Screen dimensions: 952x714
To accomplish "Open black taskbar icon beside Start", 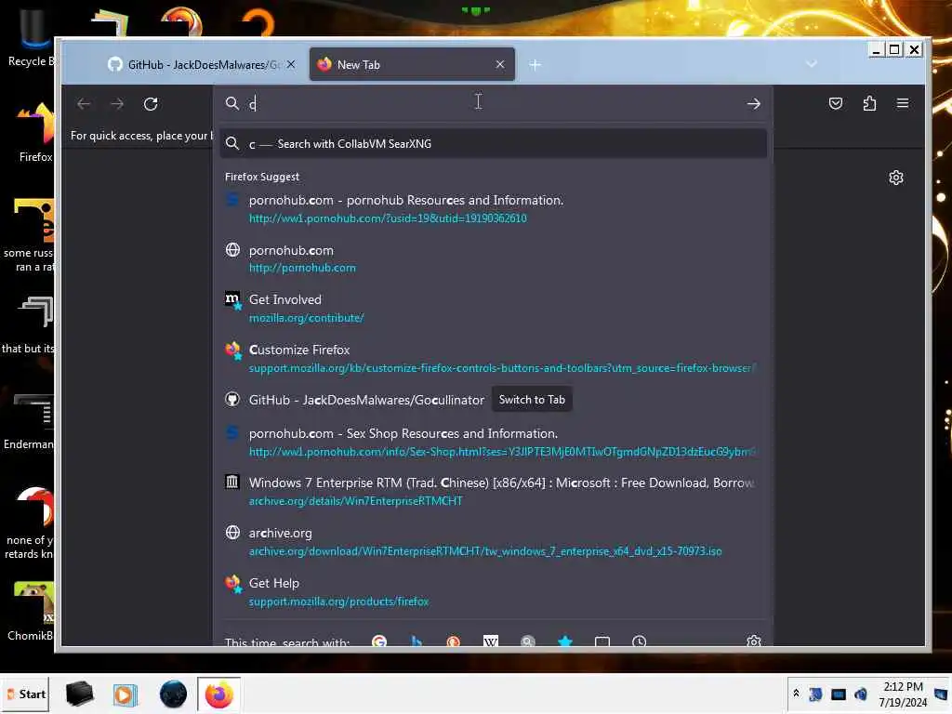I will coord(80,694).
